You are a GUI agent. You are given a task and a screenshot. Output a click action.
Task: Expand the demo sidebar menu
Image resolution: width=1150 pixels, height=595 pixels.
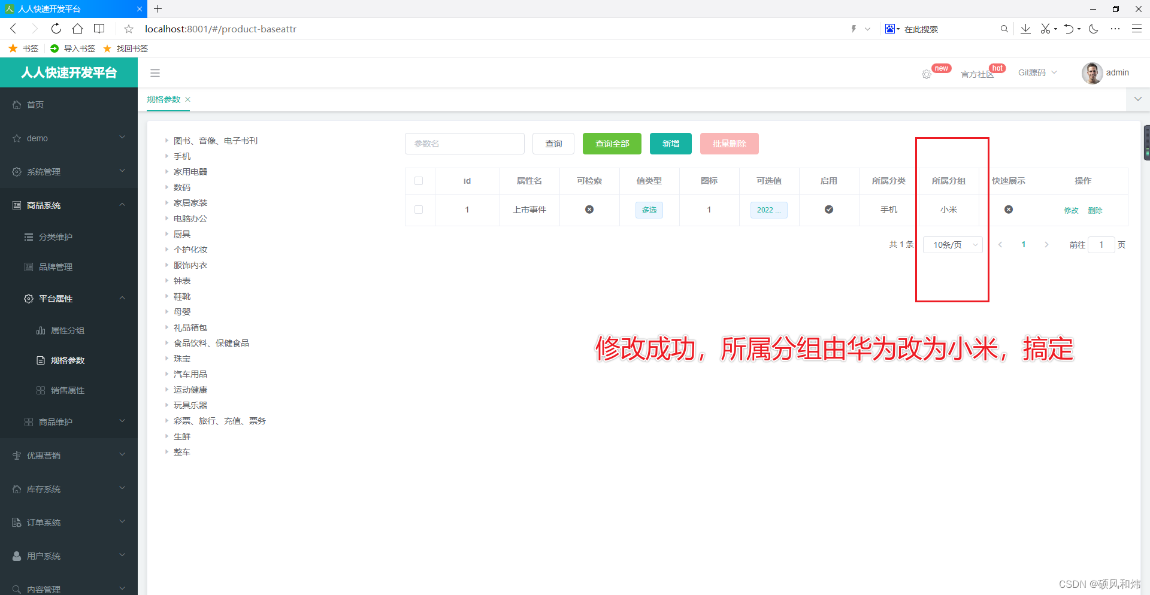[x=69, y=138]
